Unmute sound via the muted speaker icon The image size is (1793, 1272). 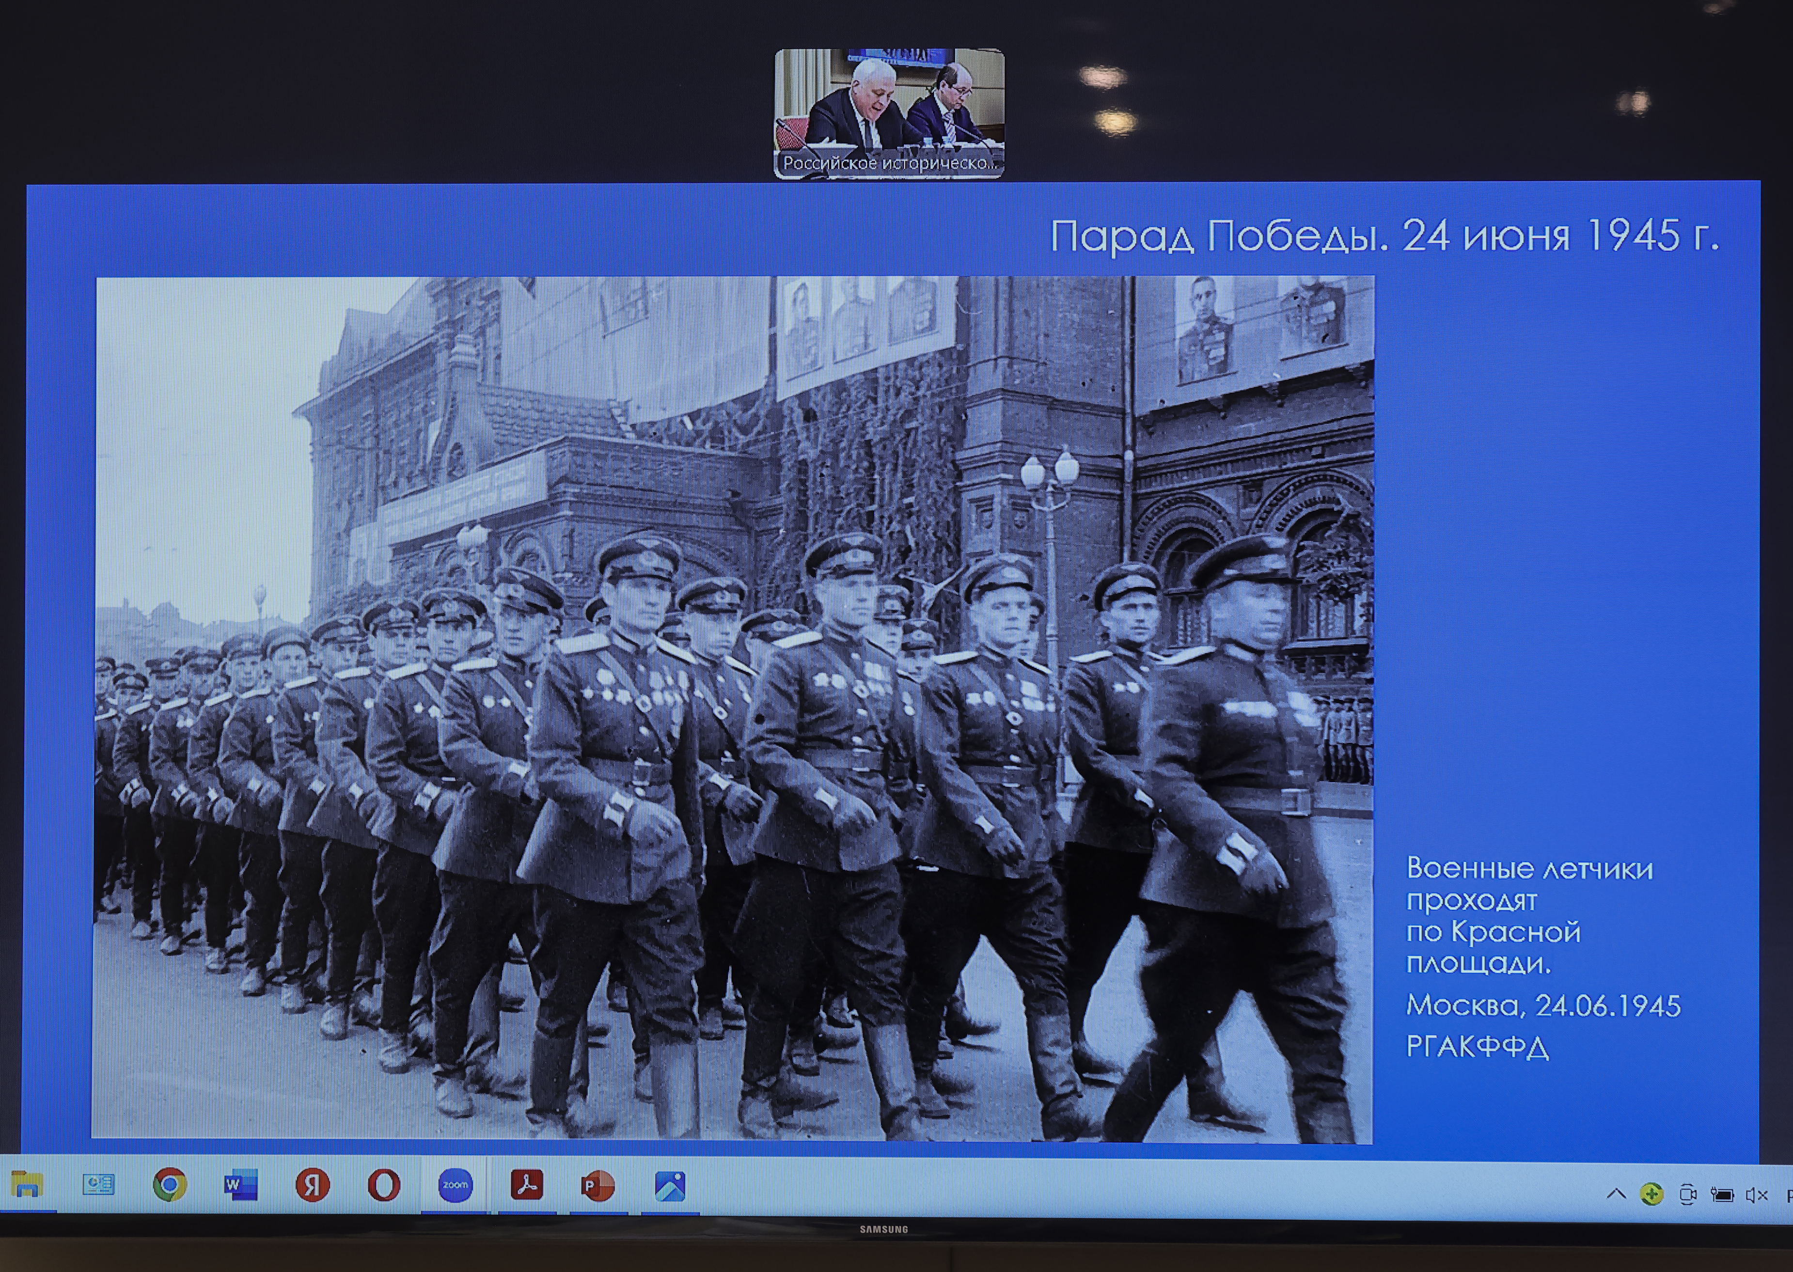[1757, 1194]
